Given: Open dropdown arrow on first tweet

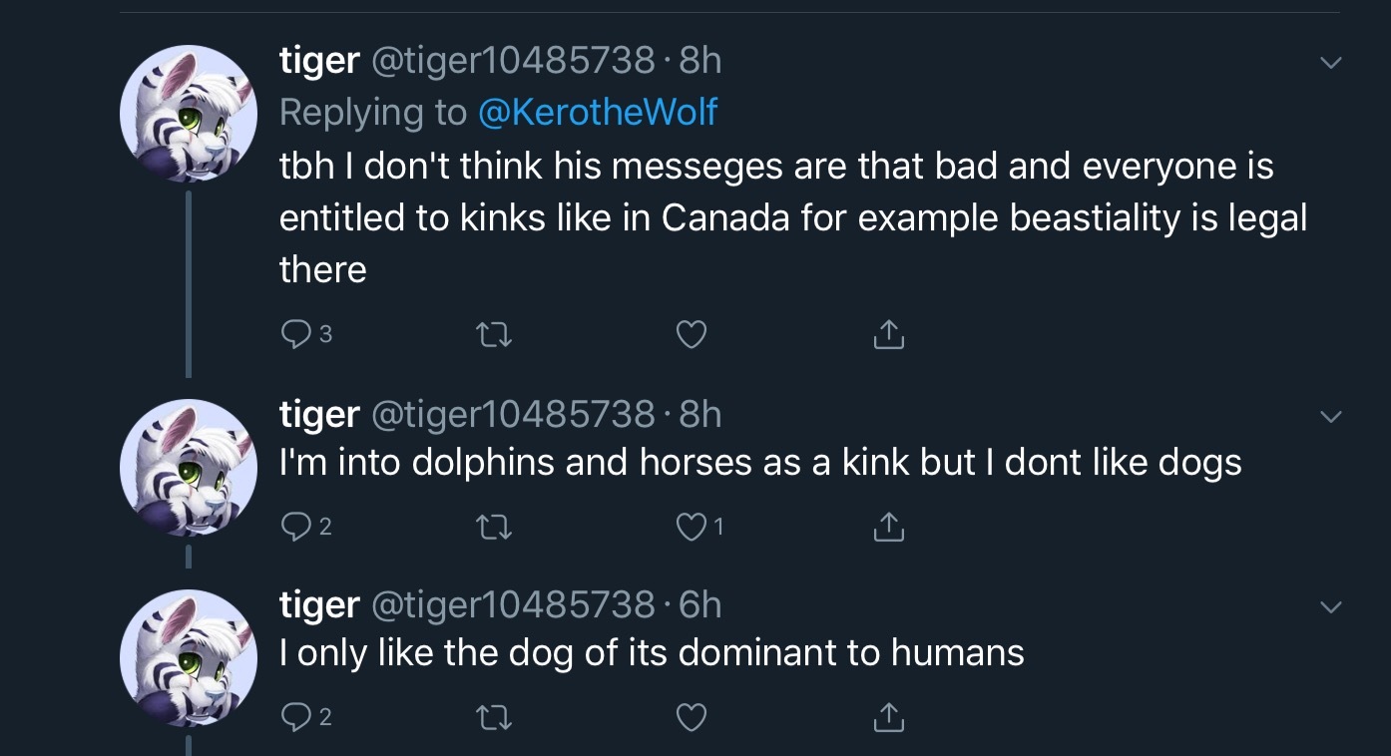Looking at the screenshot, I should [x=1330, y=63].
